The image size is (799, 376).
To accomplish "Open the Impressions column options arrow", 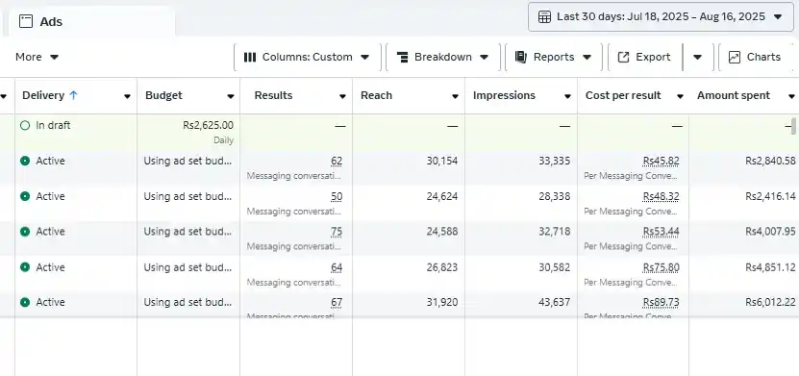I will tap(567, 96).
